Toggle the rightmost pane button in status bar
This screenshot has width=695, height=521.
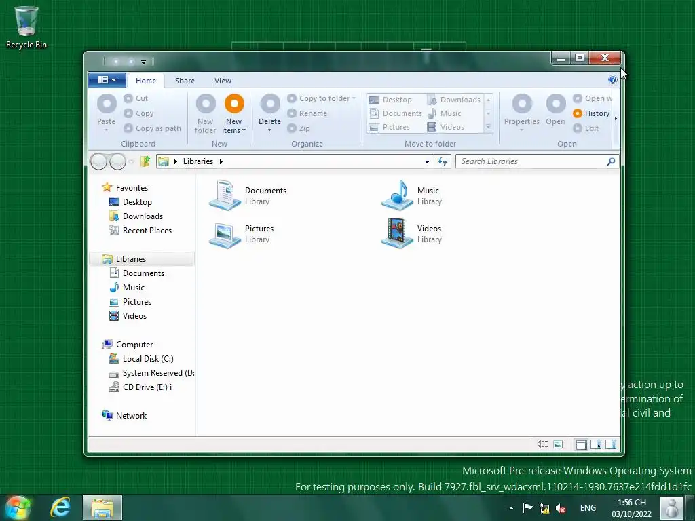(611, 444)
